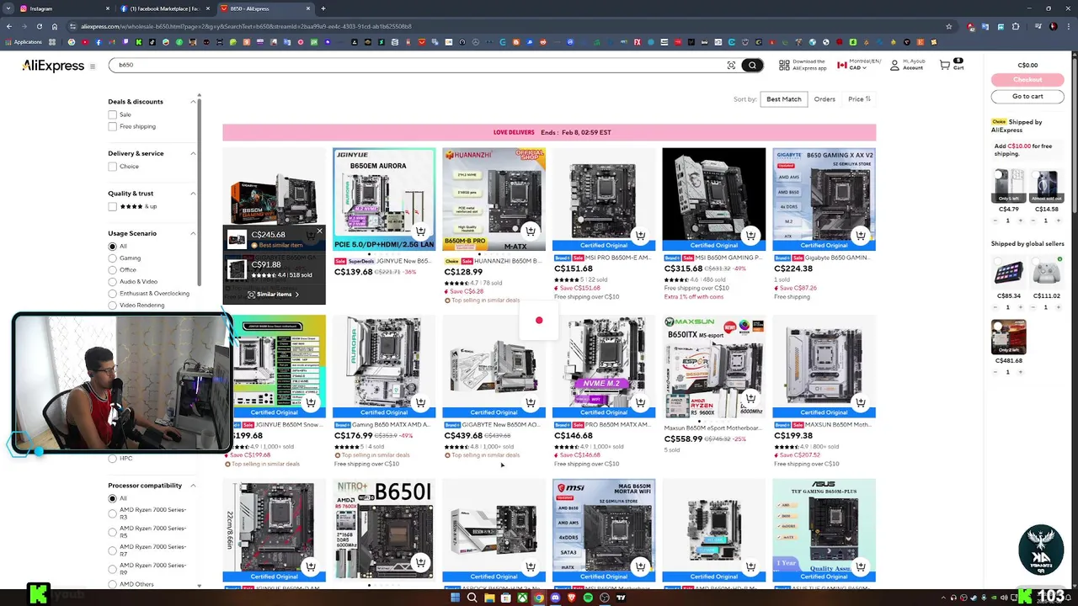
Task: Open the LOVE DELIVERS promo banner
Action: (549, 132)
